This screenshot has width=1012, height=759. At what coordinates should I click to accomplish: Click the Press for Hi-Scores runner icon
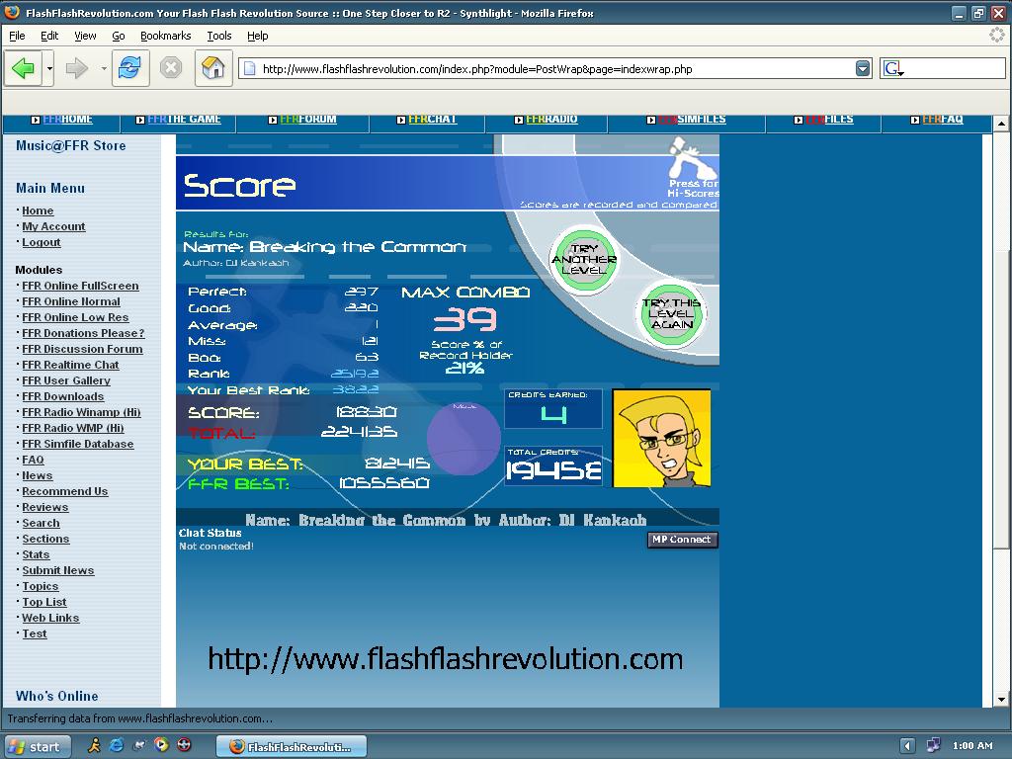[x=691, y=159]
